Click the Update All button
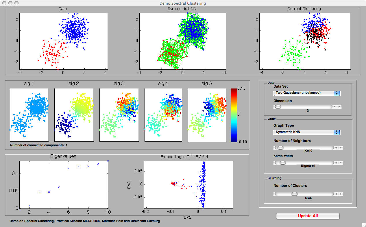Image resolution: width=366 pixels, height=227 pixels. click(x=308, y=216)
